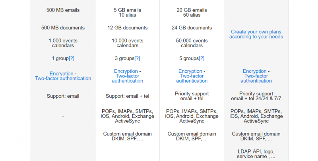Open Two-factor authentication link in 500 MB plan column
Screen dimensions: 318x161
(x=63, y=78)
